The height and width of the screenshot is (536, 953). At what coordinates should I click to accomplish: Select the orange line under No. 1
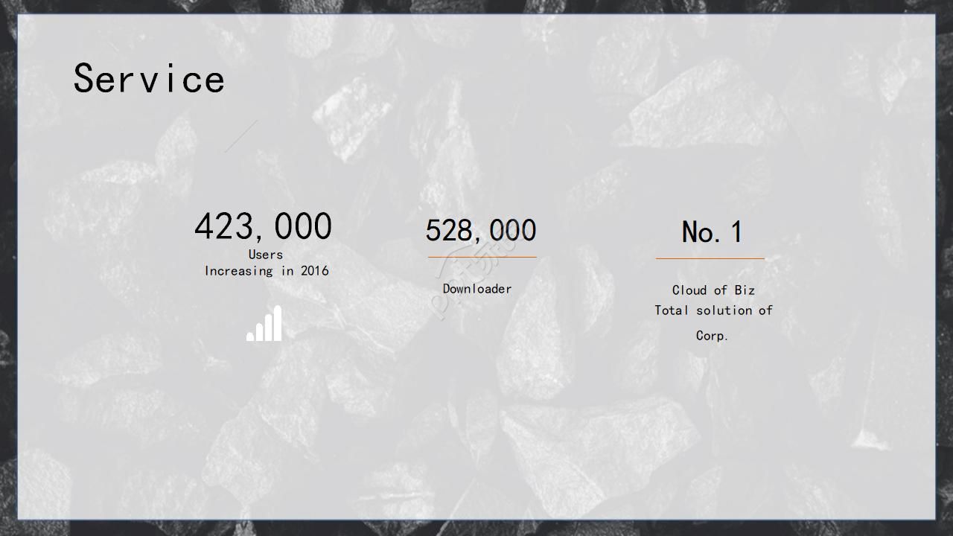point(710,258)
